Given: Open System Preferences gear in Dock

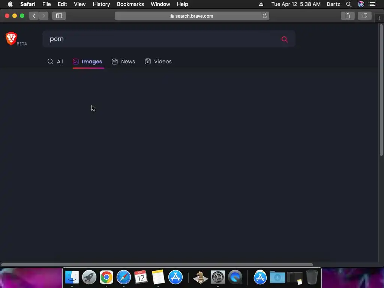Looking at the screenshot, I should 218,277.
